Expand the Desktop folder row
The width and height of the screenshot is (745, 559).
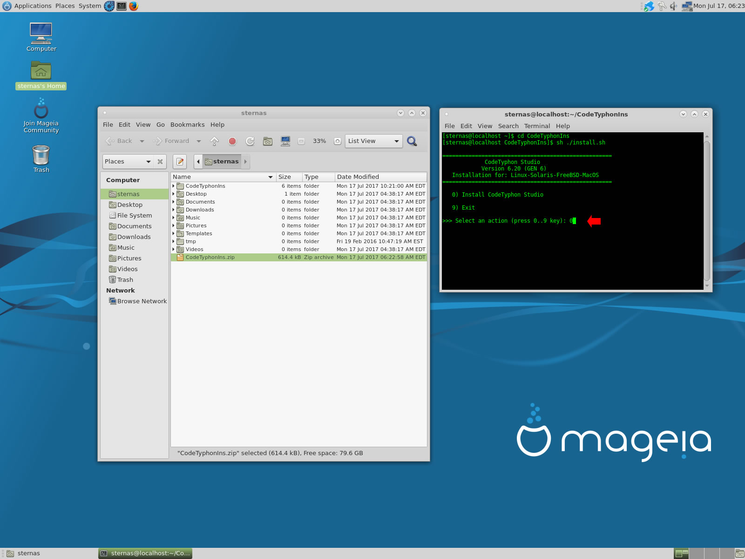coord(174,194)
